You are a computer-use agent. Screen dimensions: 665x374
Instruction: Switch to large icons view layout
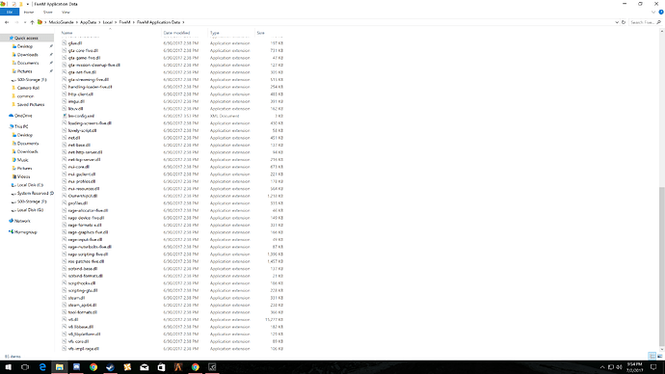tap(659, 356)
